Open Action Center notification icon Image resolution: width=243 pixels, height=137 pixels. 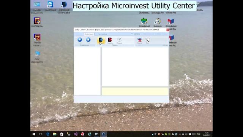click(x=190, y=134)
